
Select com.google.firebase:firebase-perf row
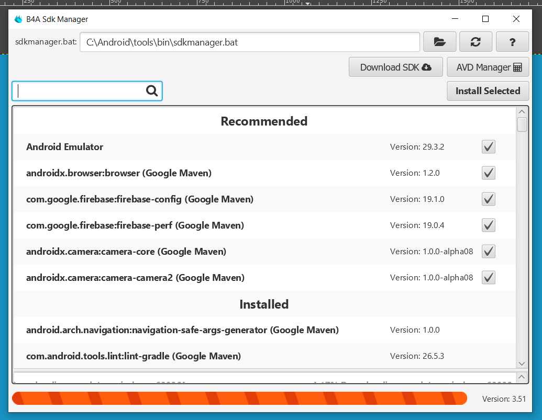pyautogui.click(x=264, y=225)
